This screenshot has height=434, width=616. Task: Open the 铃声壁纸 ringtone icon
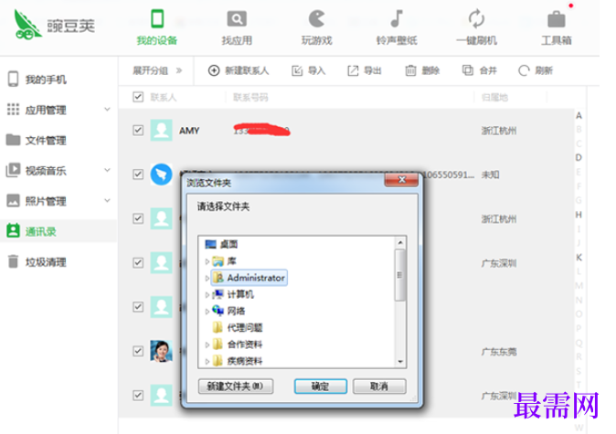pos(397,19)
